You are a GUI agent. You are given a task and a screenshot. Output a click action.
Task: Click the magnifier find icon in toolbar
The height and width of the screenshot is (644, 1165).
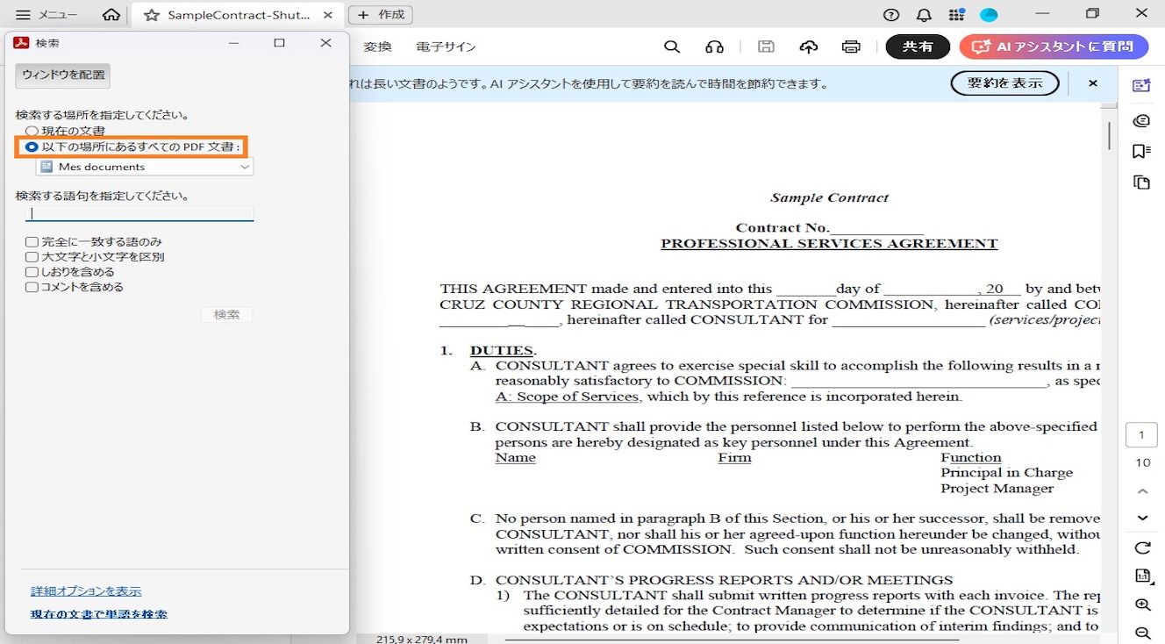[672, 47]
